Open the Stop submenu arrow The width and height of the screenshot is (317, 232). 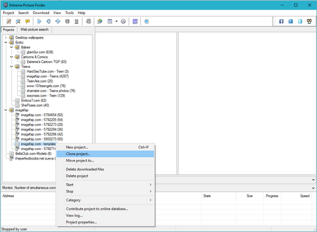(150, 191)
